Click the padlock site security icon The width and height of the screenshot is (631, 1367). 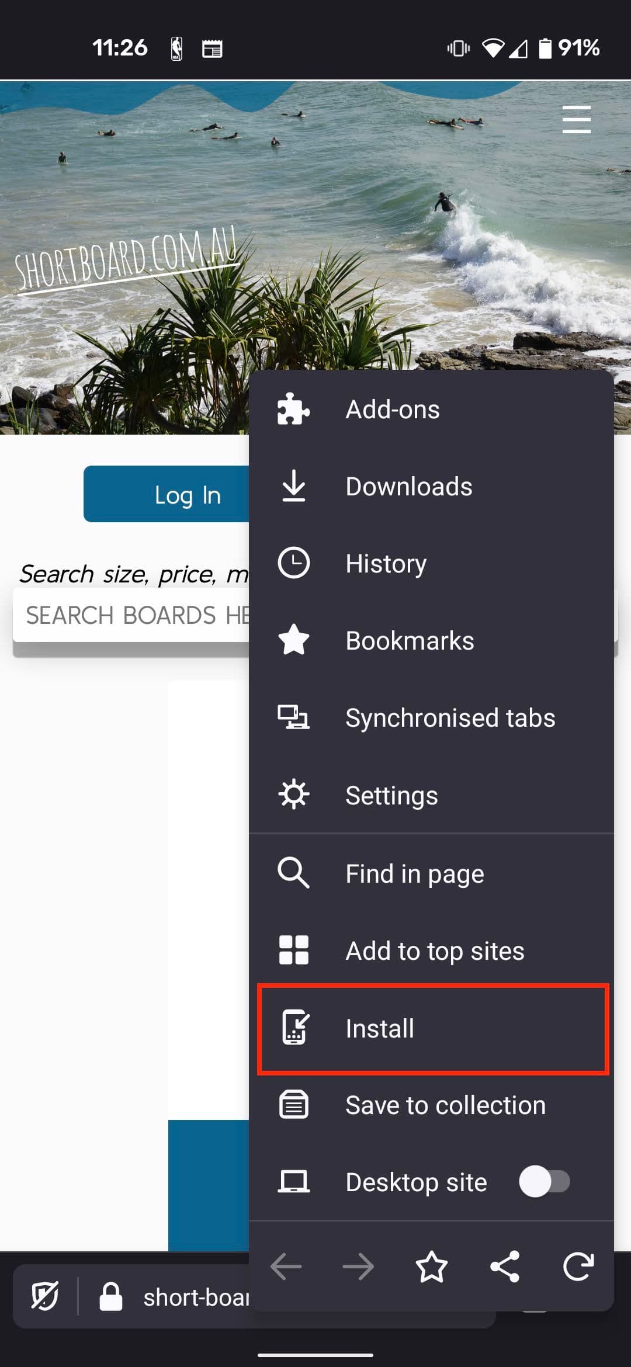[110, 1296]
